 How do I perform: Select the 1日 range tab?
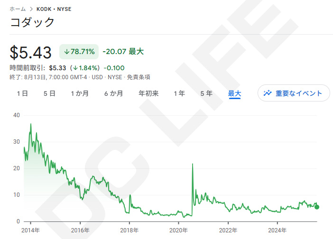pos(22,93)
